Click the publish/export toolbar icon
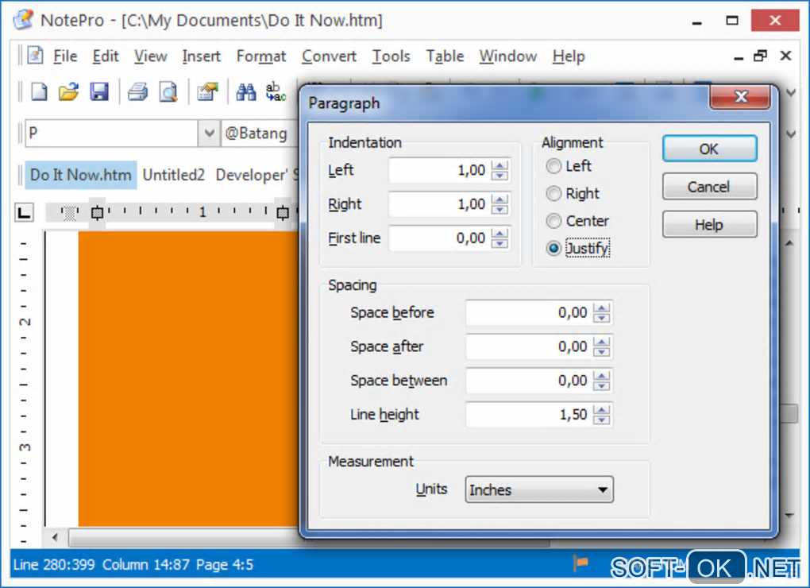This screenshot has height=588, width=810. (208, 92)
